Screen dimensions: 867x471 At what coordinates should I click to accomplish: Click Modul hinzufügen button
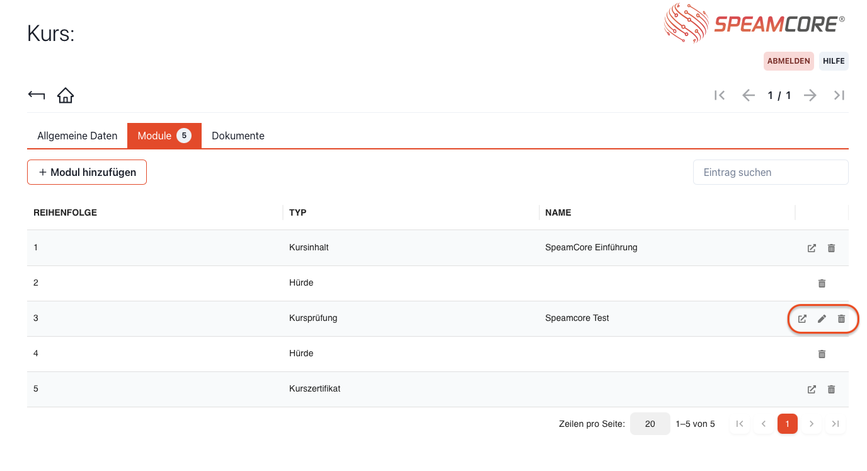(x=87, y=172)
